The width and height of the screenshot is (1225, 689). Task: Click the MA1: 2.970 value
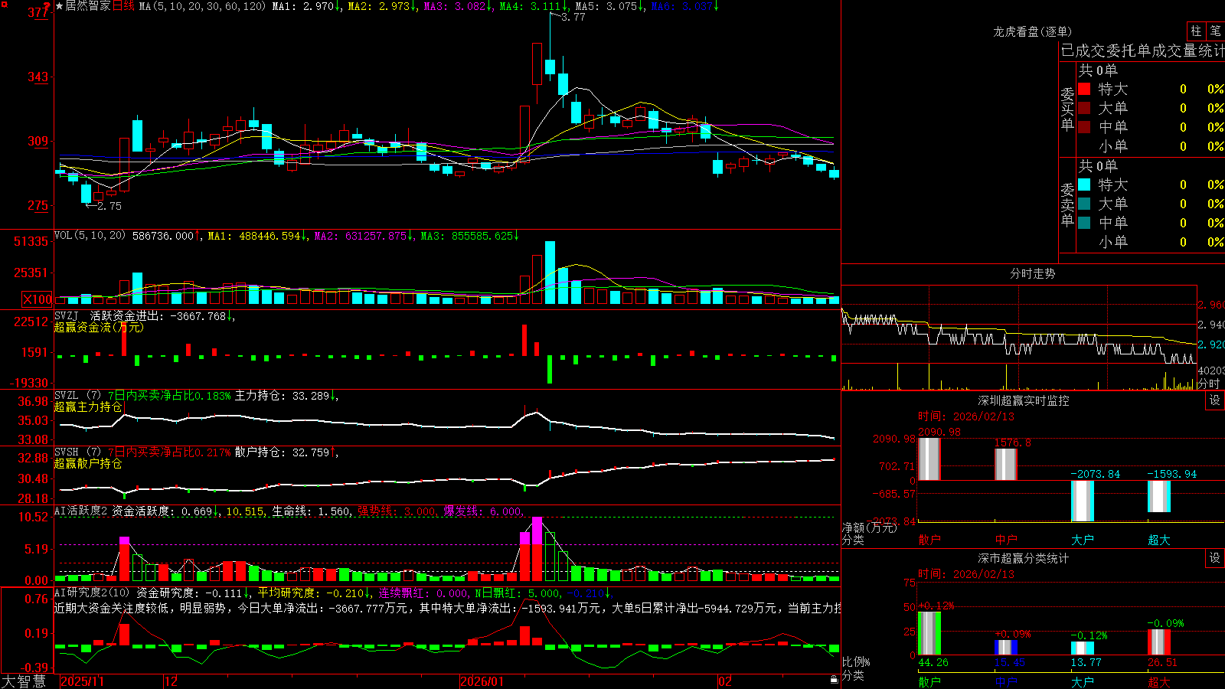(303, 6)
